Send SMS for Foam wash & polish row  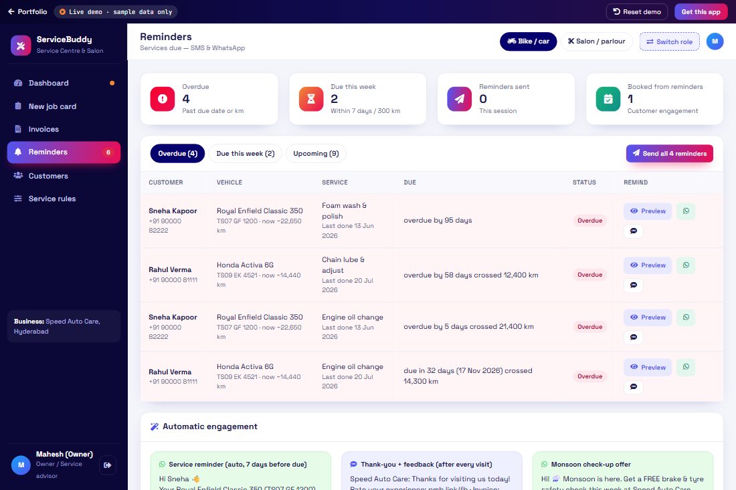[633, 231]
